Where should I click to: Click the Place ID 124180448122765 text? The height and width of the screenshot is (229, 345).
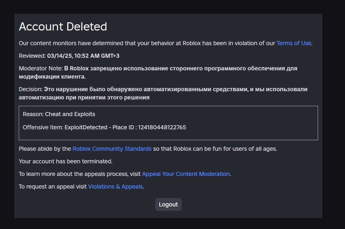149,127
